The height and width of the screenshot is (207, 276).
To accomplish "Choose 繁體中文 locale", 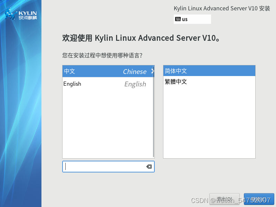I will (209, 82).
